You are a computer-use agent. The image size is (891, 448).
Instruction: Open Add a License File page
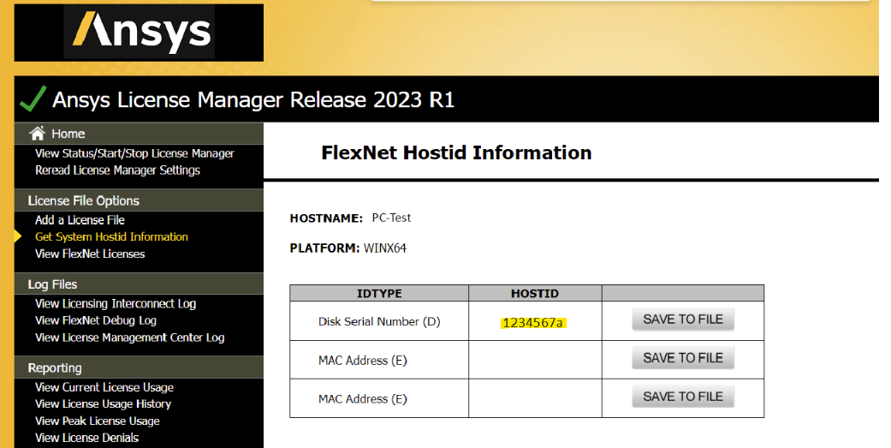click(x=80, y=220)
